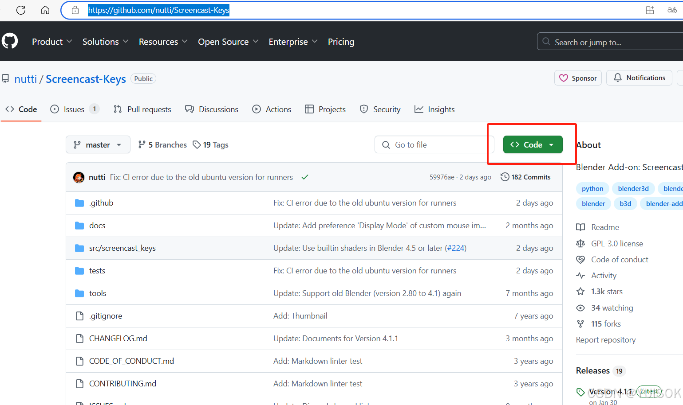
Task: Click the tests folder icon
Action: point(79,271)
